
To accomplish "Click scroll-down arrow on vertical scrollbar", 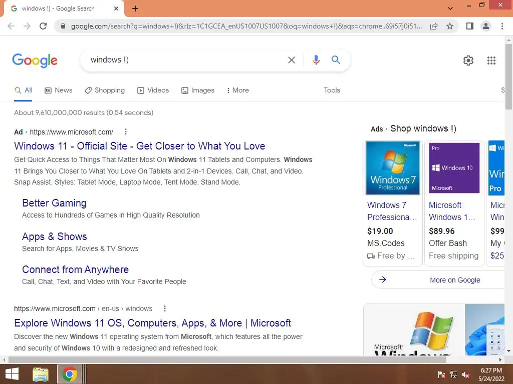I will click(508, 351).
